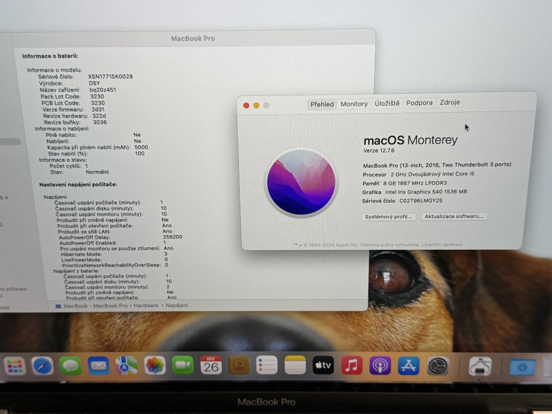Click the Nastavení napájení počítače heading
Image resolution: width=552 pixels, height=414 pixels.
78,184
